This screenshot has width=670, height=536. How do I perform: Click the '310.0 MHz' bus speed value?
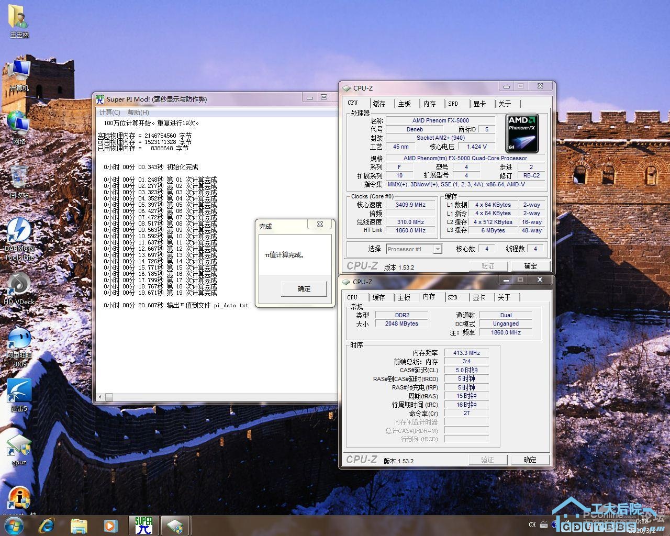411,222
